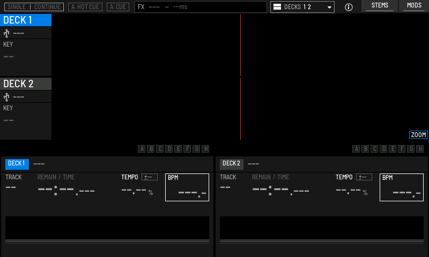429x257 pixels.
Task: Click the USB icon under DECK 1
Action: [6, 33]
